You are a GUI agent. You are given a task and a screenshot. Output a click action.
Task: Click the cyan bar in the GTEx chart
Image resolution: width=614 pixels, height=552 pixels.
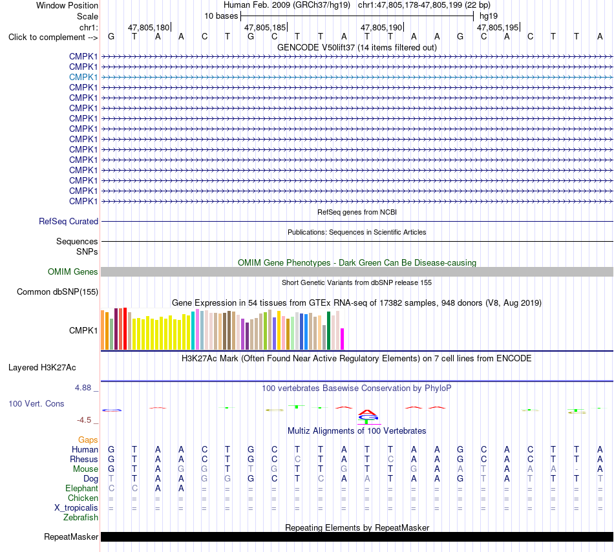193,331
